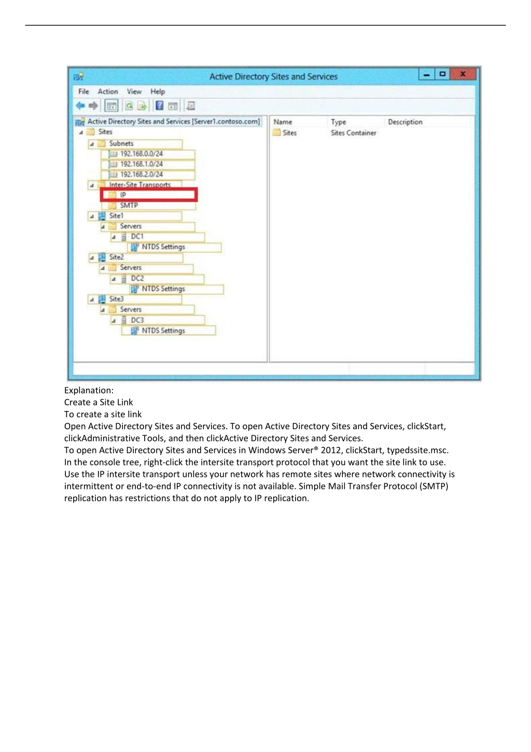Click the Back arrow toolbar icon

[x=80, y=106]
